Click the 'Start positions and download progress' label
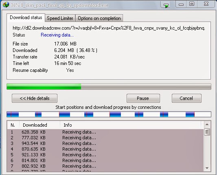 (108, 107)
